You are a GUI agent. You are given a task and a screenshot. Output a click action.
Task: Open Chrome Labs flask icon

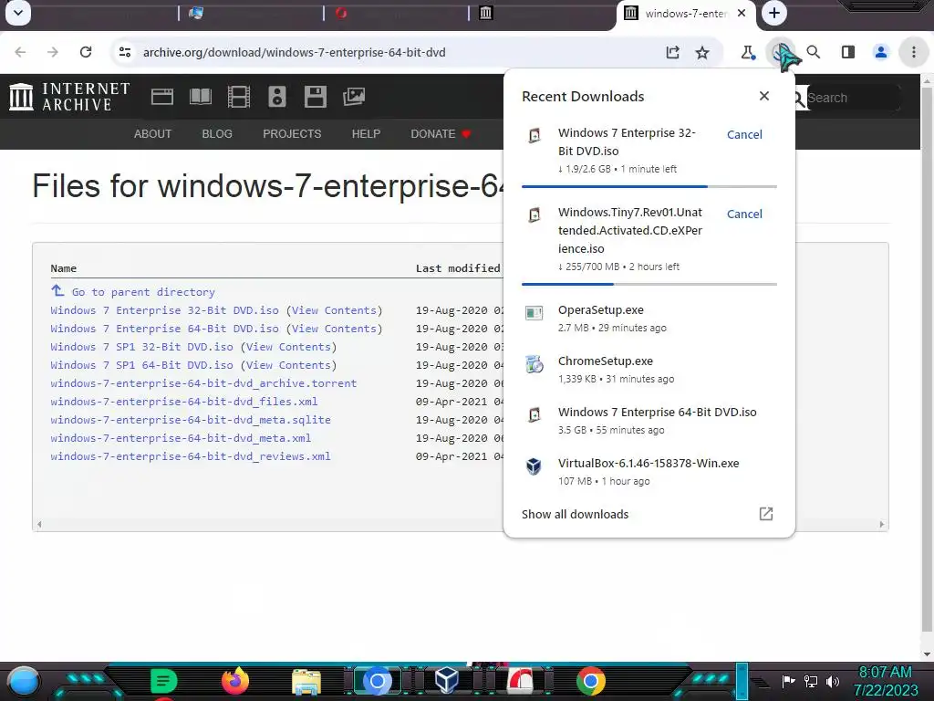748,52
